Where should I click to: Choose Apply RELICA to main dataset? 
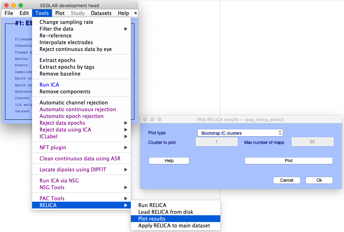174,226
